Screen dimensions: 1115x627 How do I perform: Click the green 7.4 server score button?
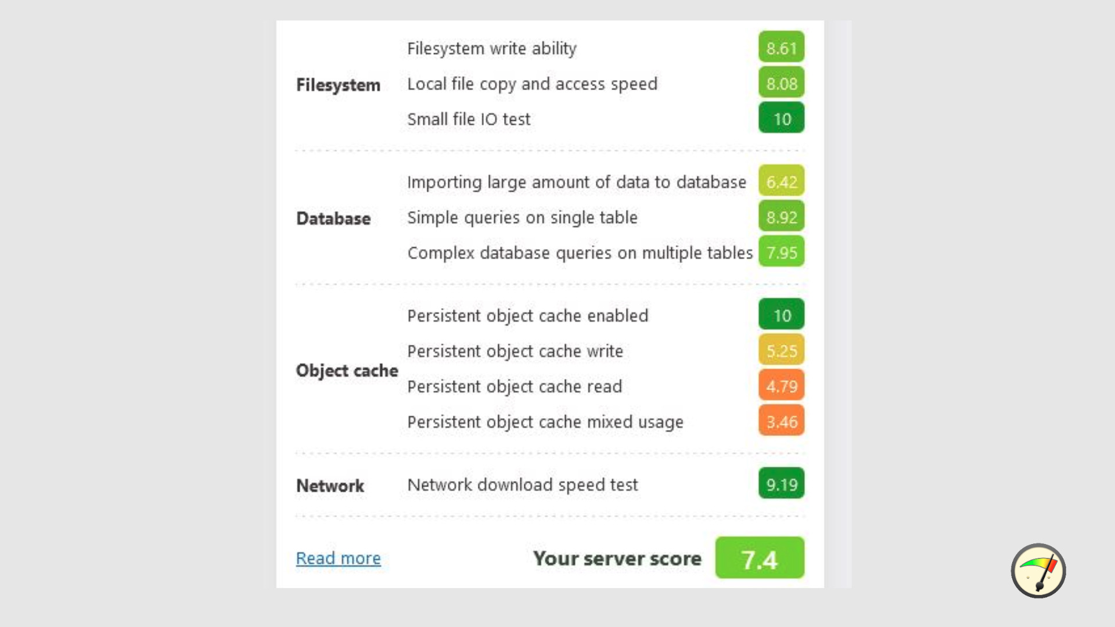759,558
